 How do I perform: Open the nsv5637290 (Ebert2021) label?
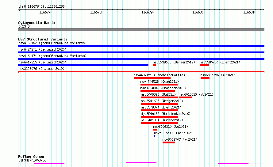click(174, 133)
